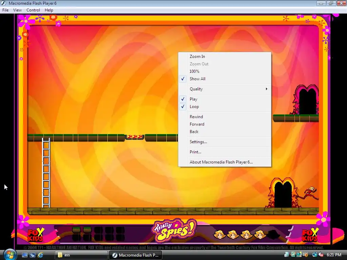Toggle the Loop checked option
This screenshot has width=347, height=260.
(x=225, y=107)
